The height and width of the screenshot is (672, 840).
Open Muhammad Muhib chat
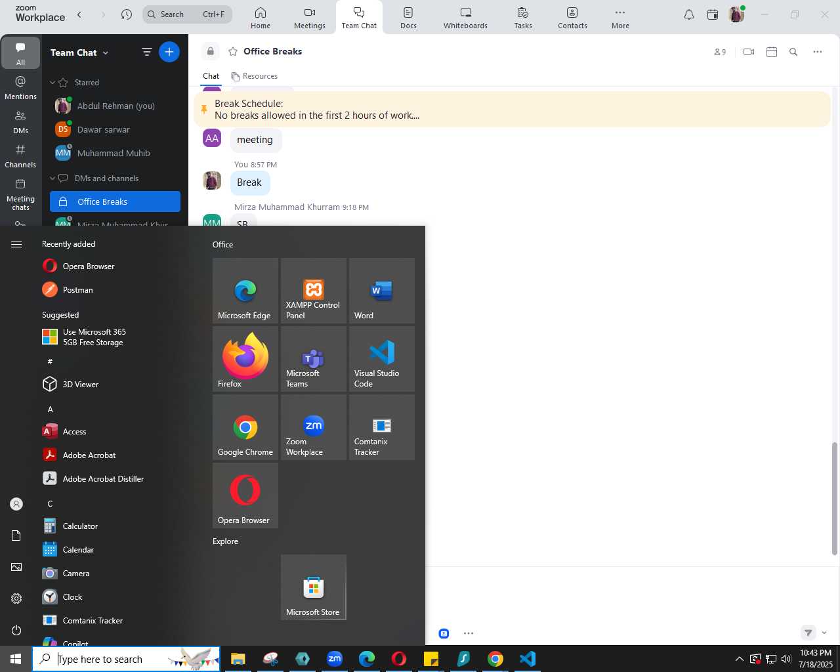point(115,153)
